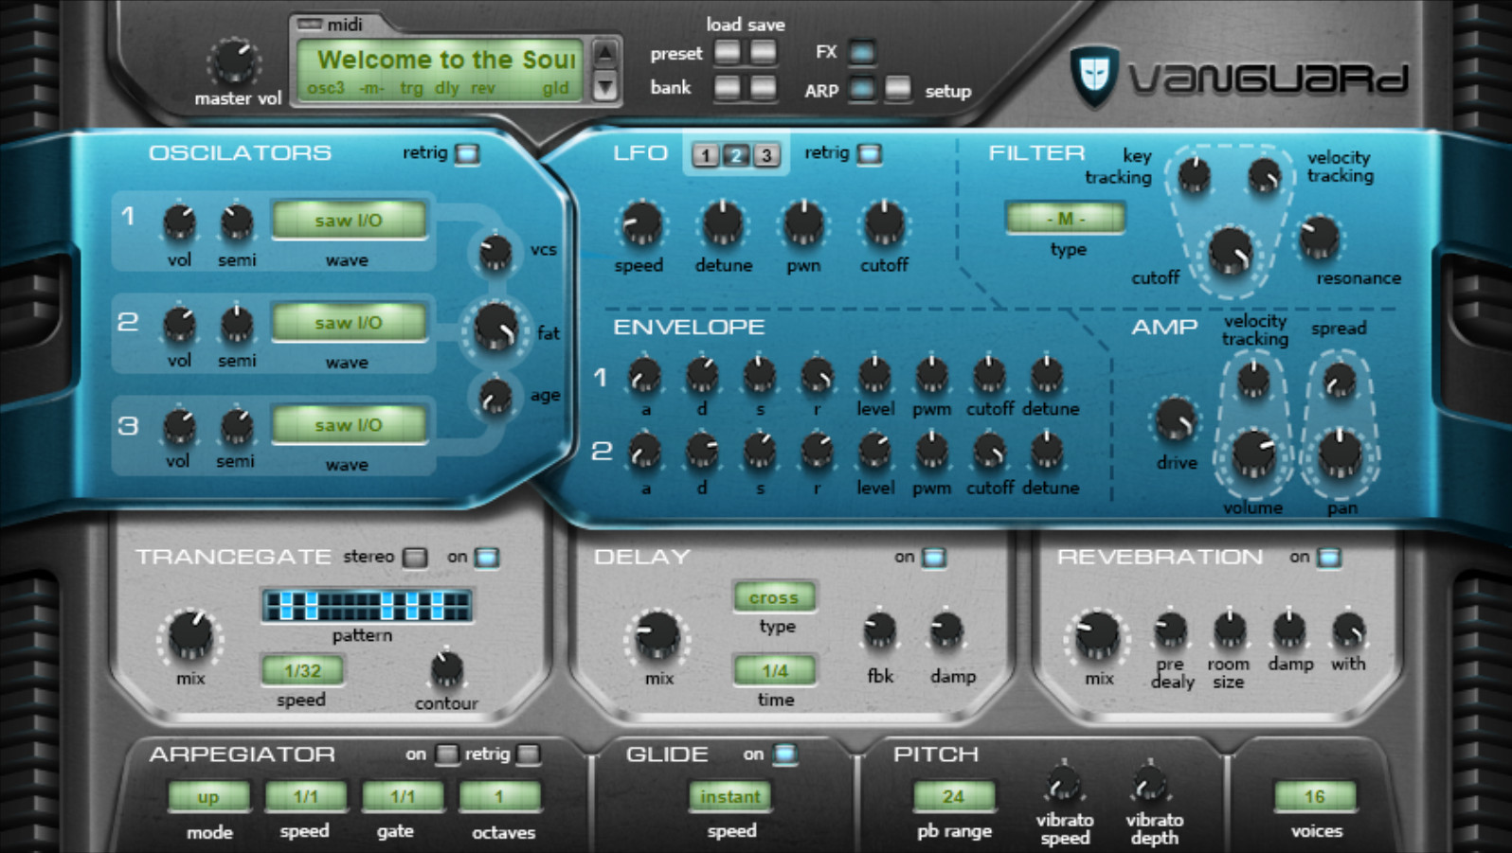Click oscillator 1 semi knob
Viewport: 1512px width, 853px height.
(x=236, y=223)
